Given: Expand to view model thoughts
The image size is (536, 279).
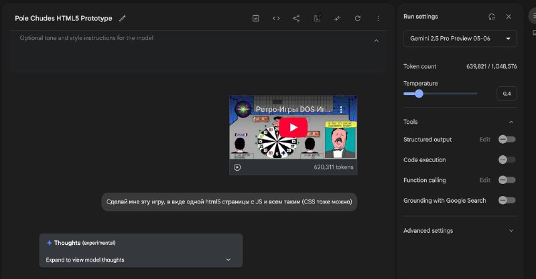Looking at the screenshot, I should pyautogui.click(x=141, y=260).
